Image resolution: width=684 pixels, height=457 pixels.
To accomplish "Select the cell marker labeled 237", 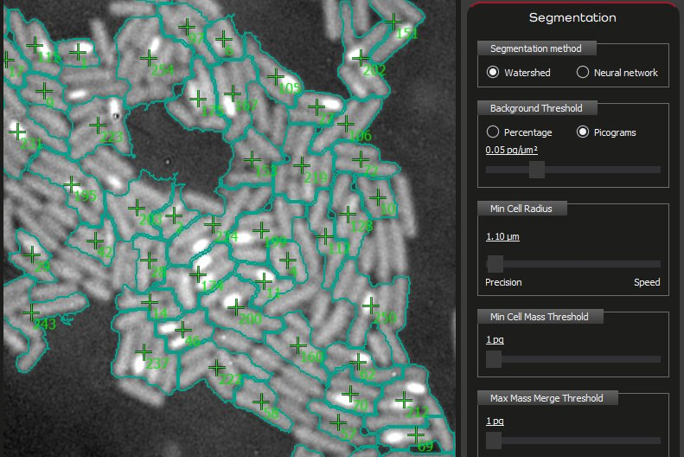I will coord(143,352).
